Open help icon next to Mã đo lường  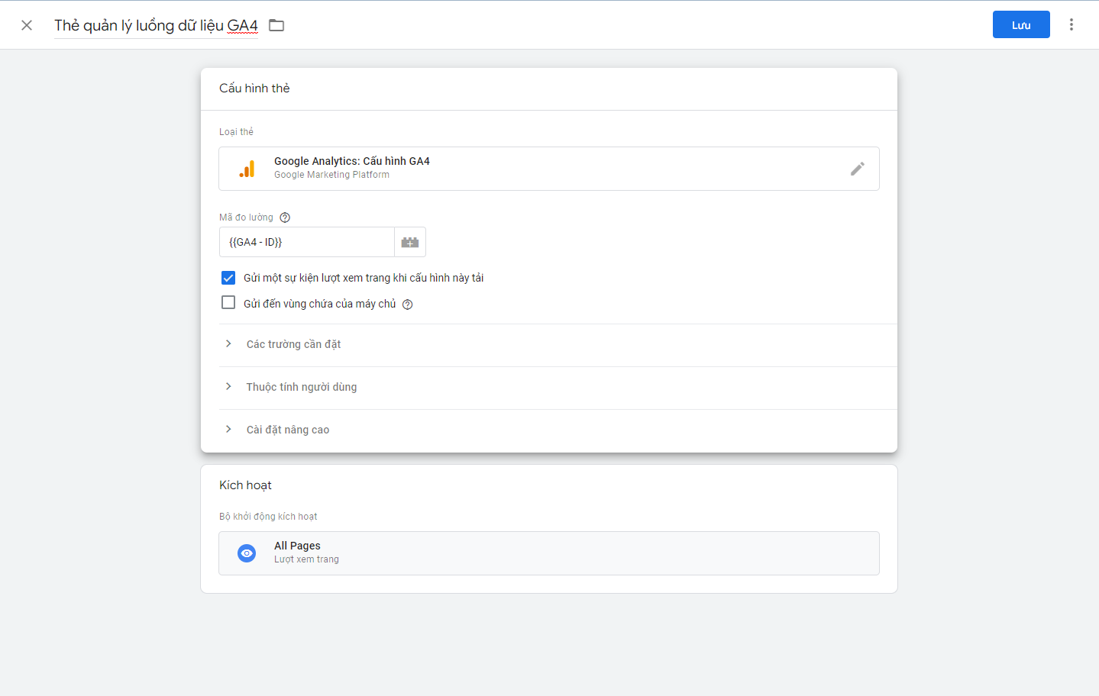coord(285,217)
